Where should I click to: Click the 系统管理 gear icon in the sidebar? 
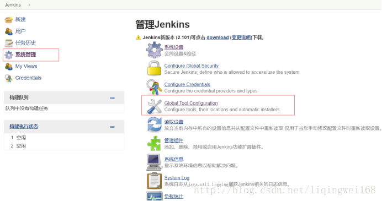point(9,55)
